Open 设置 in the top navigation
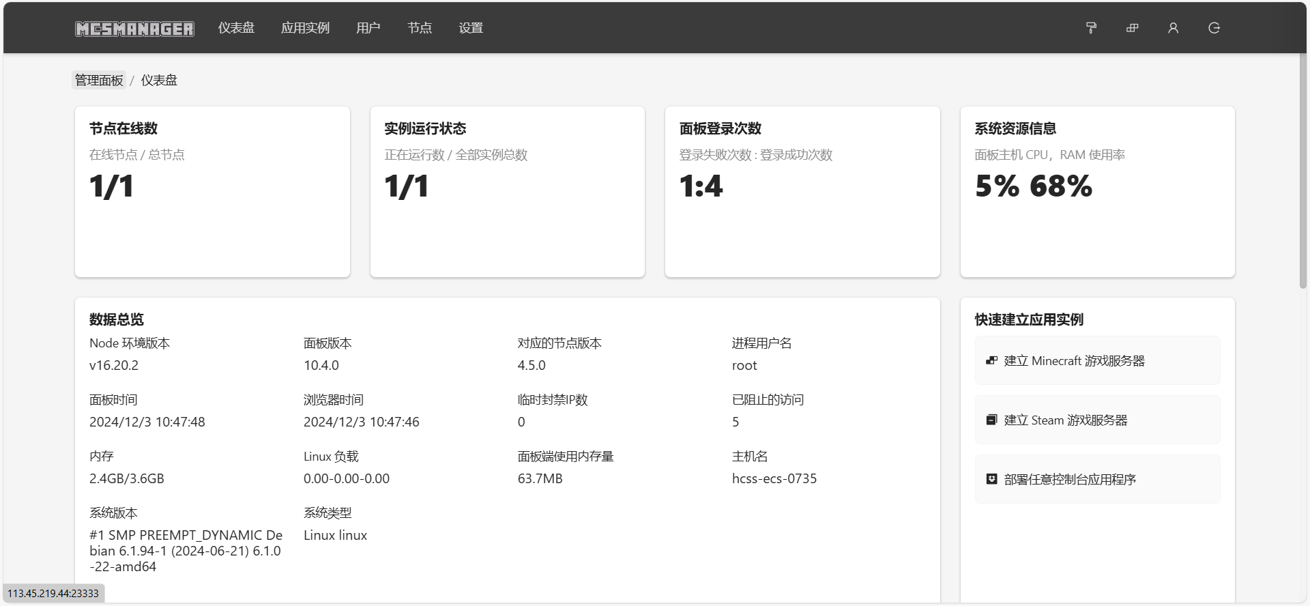 471,28
